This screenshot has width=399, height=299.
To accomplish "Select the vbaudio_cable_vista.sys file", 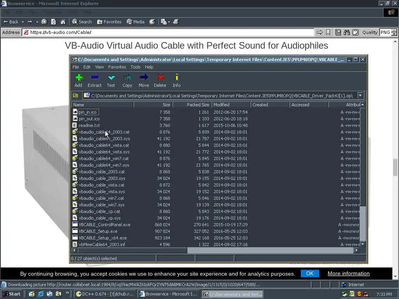I will pos(102,192).
